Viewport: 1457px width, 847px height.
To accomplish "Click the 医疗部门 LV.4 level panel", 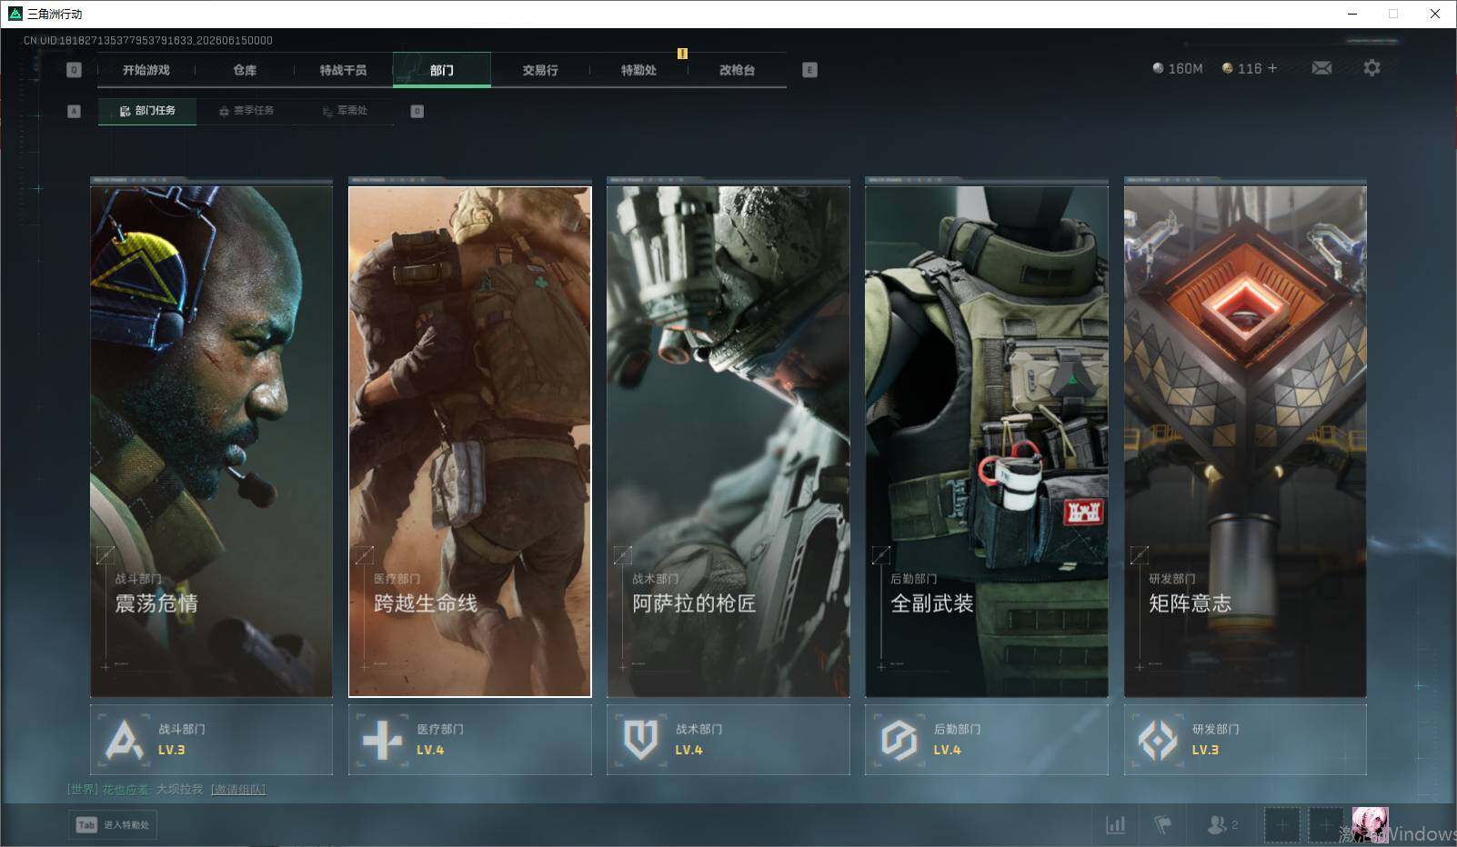I will [x=469, y=740].
